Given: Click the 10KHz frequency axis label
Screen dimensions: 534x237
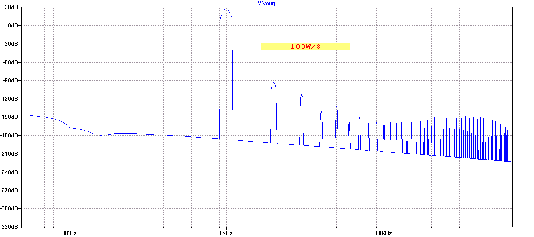Looking at the screenshot, I should coord(383,233).
